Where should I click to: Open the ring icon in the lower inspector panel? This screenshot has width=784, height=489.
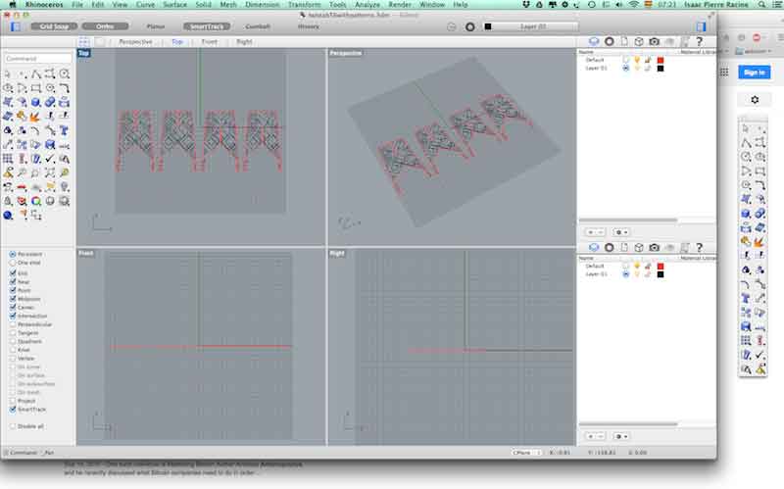(x=609, y=247)
